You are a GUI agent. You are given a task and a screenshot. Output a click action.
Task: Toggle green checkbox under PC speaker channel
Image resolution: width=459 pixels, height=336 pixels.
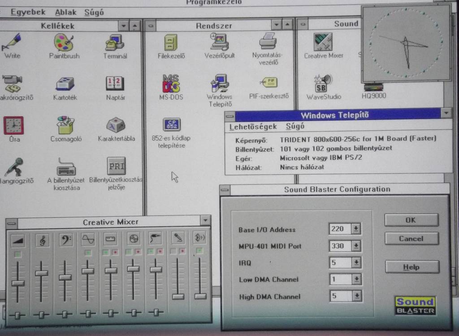coord(199,251)
